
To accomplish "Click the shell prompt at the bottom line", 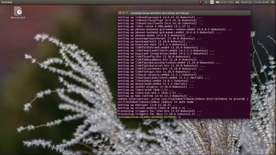I will tap(149, 117).
